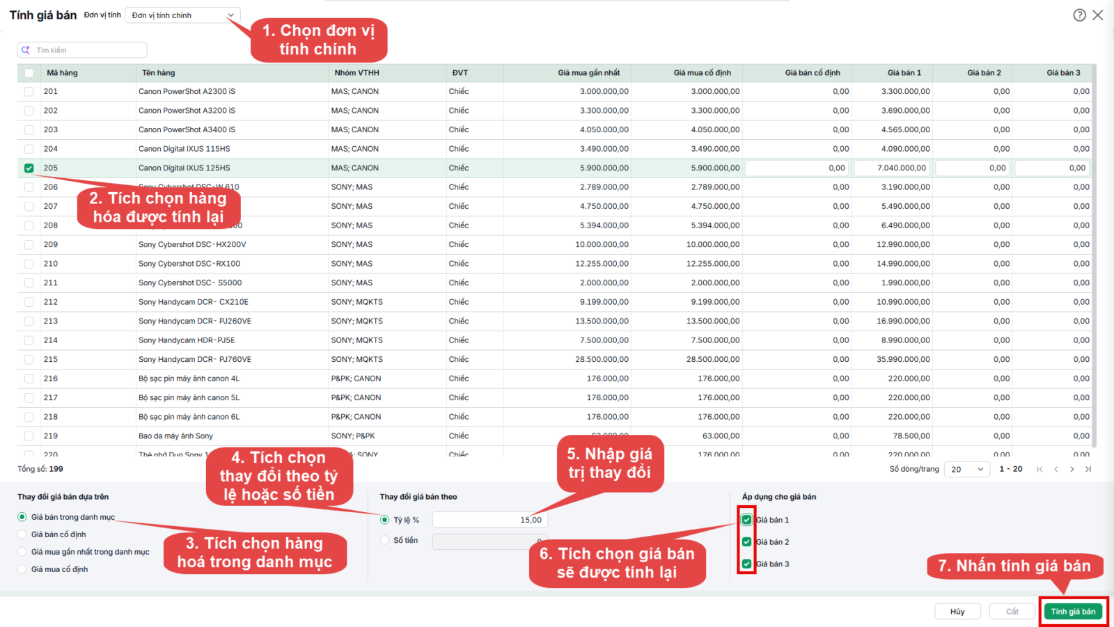The image size is (1114, 627).
Task: Tick the checkbox for row 202
Action: 29,111
